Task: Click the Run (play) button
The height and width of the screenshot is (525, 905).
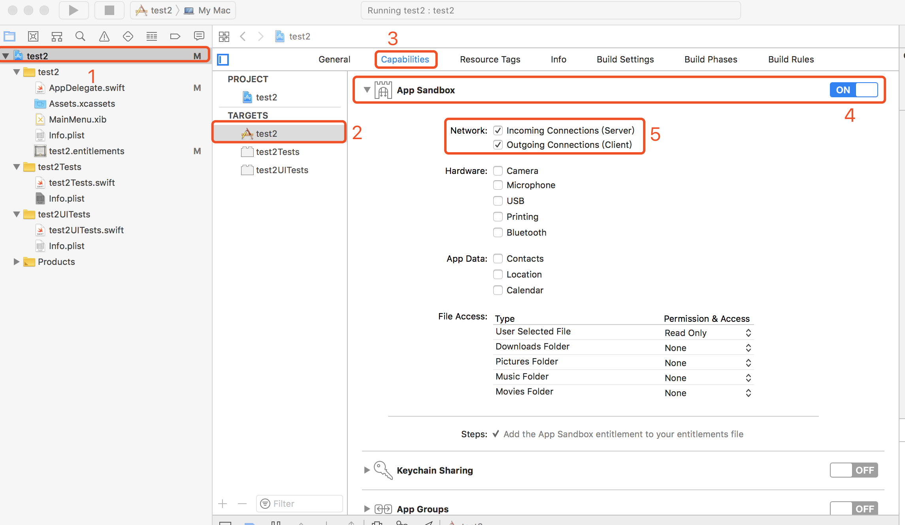Action: pos(74,10)
